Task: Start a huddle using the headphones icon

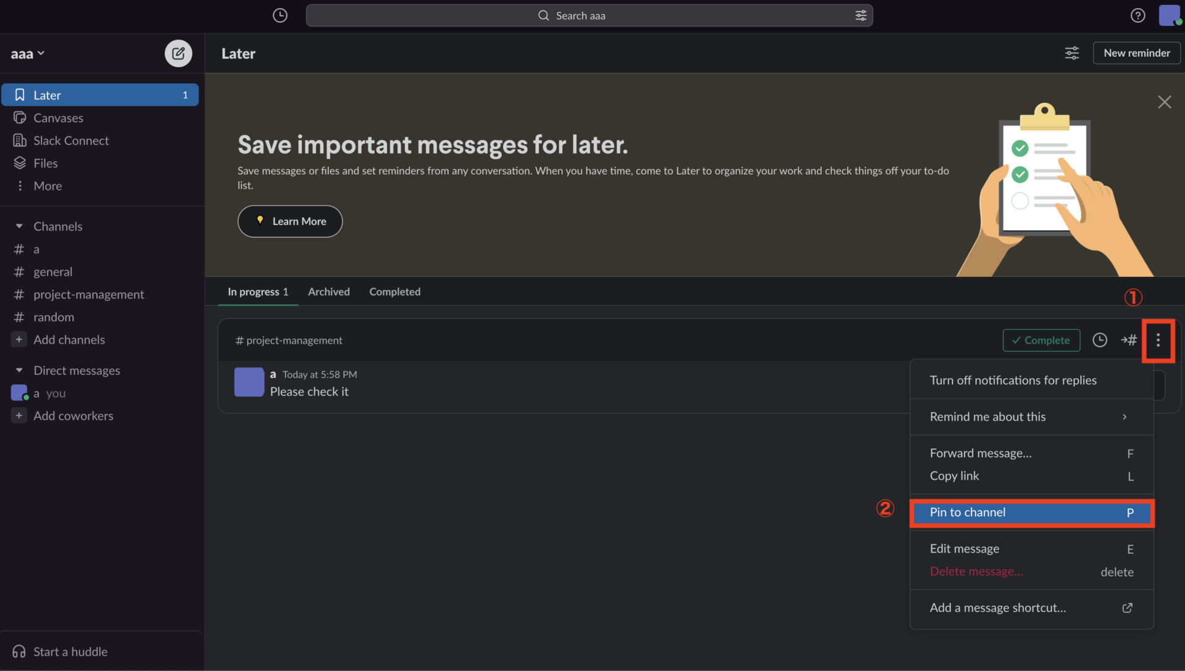Action: tap(19, 651)
